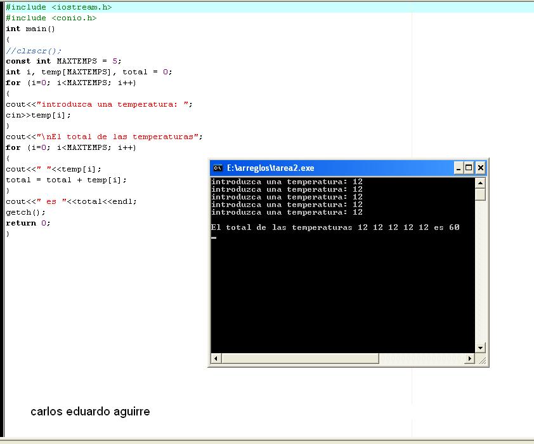
Task: Click the 'cin>>temp[i];' code line
Action: 38,115
